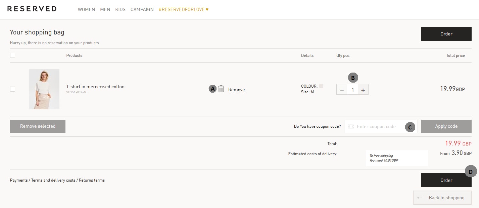Image resolution: width=479 pixels, height=208 pixels.
Task: Check the T-shirt product checkbox
Action: click(12, 89)
